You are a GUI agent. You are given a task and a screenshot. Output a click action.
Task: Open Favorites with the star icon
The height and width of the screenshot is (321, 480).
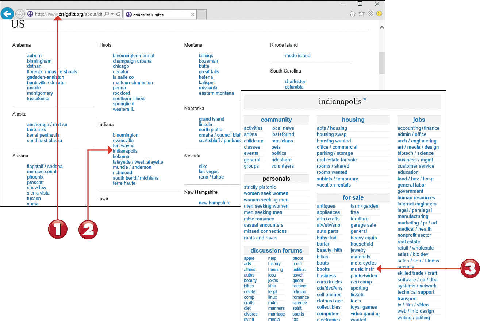pyautogui.click(x=361, y=14)
